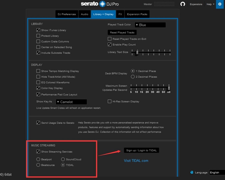The width and height of the screenshot is (225, 180).
Task: Click the MUSIC STREAMING heading
Action: [43, 145]
